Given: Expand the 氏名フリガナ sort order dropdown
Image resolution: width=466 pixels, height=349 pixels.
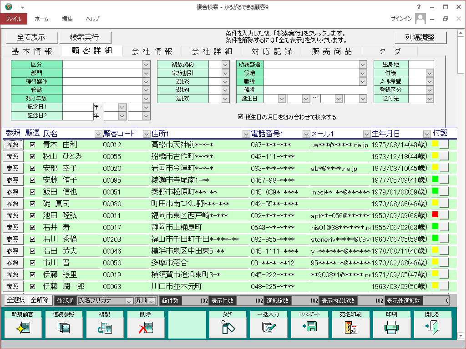Looking at the screenshot, I should (129, 301).
